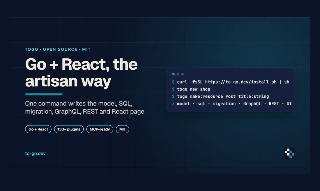Click the TOGO · OPEN SOURCE · MIT label
Viewport: 320px width, 191px height.
point(58,49)
